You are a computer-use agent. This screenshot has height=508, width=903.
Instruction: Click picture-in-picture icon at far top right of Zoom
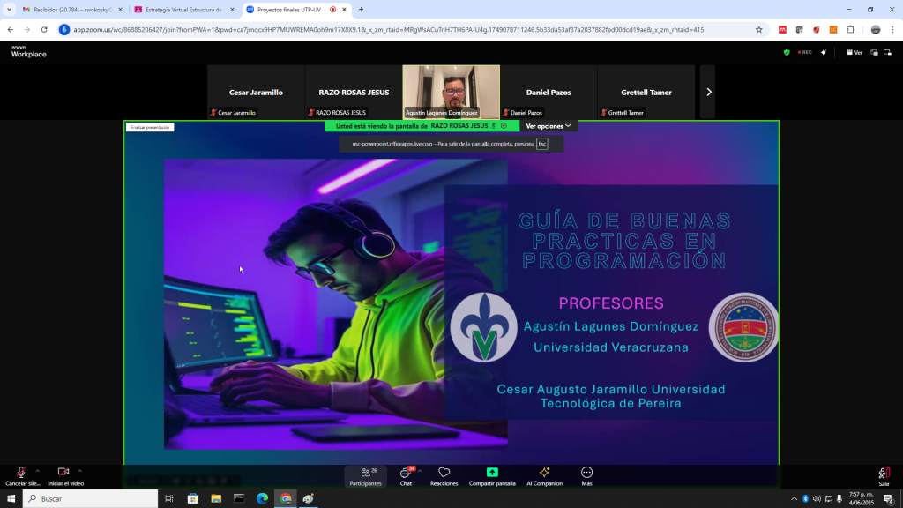click(x=887, y=52)
